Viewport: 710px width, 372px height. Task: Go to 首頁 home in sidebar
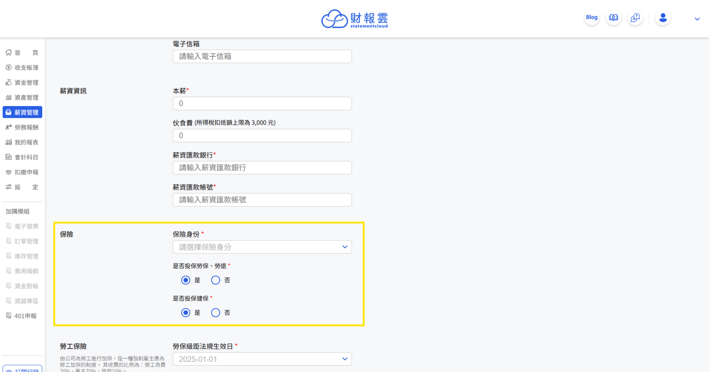point(22,52)
